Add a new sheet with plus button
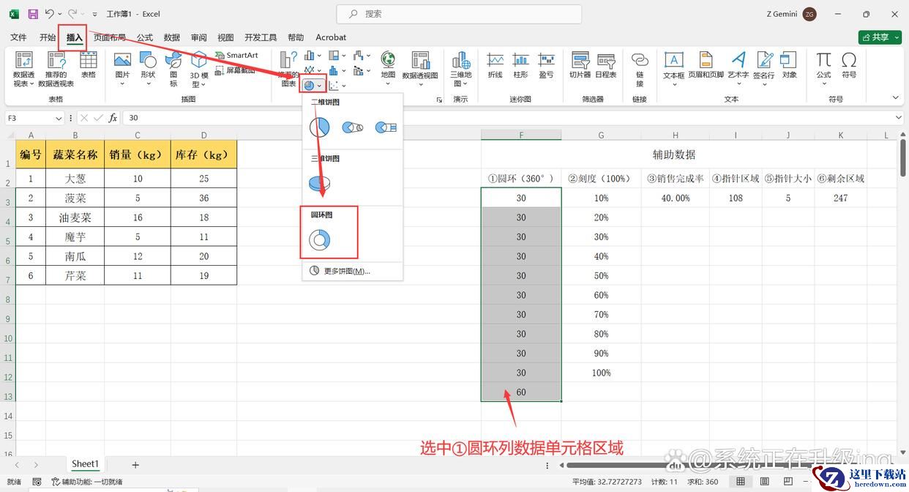Viewport: 909px width, 492px height. (135, 464)
